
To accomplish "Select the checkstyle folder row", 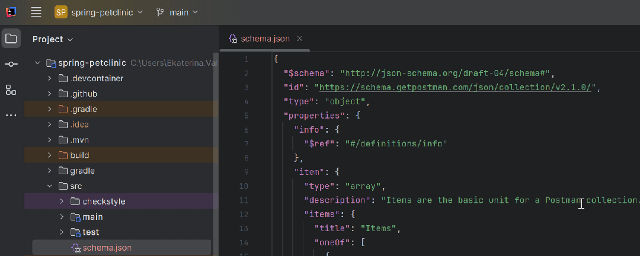I will coord(121,201).
